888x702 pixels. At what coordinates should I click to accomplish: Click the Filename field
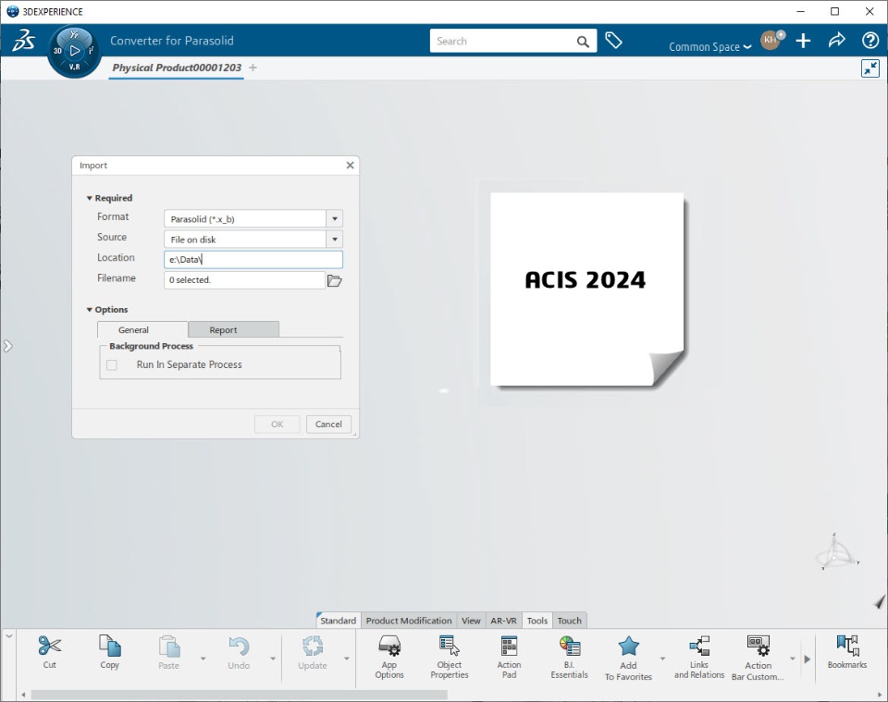pyautogui.click(x=244, y=279)
